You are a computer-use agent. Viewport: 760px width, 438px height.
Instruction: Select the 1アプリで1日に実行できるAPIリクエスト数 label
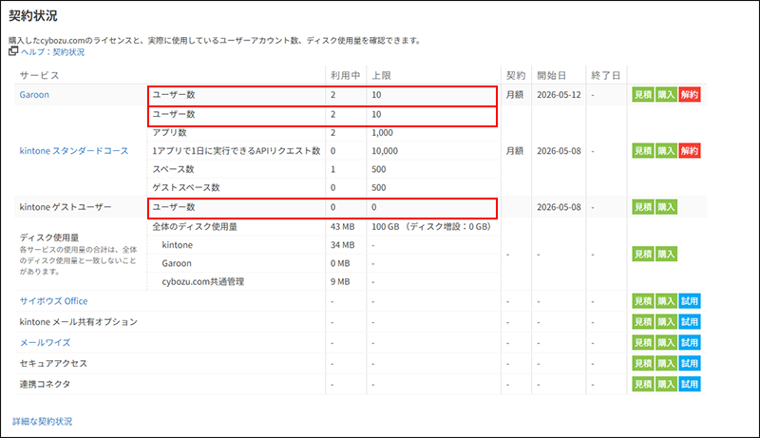point(236,151)
